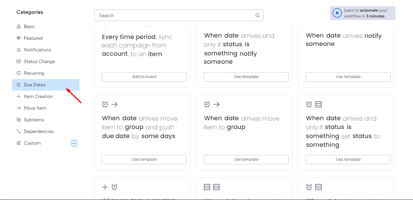413x200 pixels.
Task: Open the Status Change category
Action: click(x=39, y=62)
